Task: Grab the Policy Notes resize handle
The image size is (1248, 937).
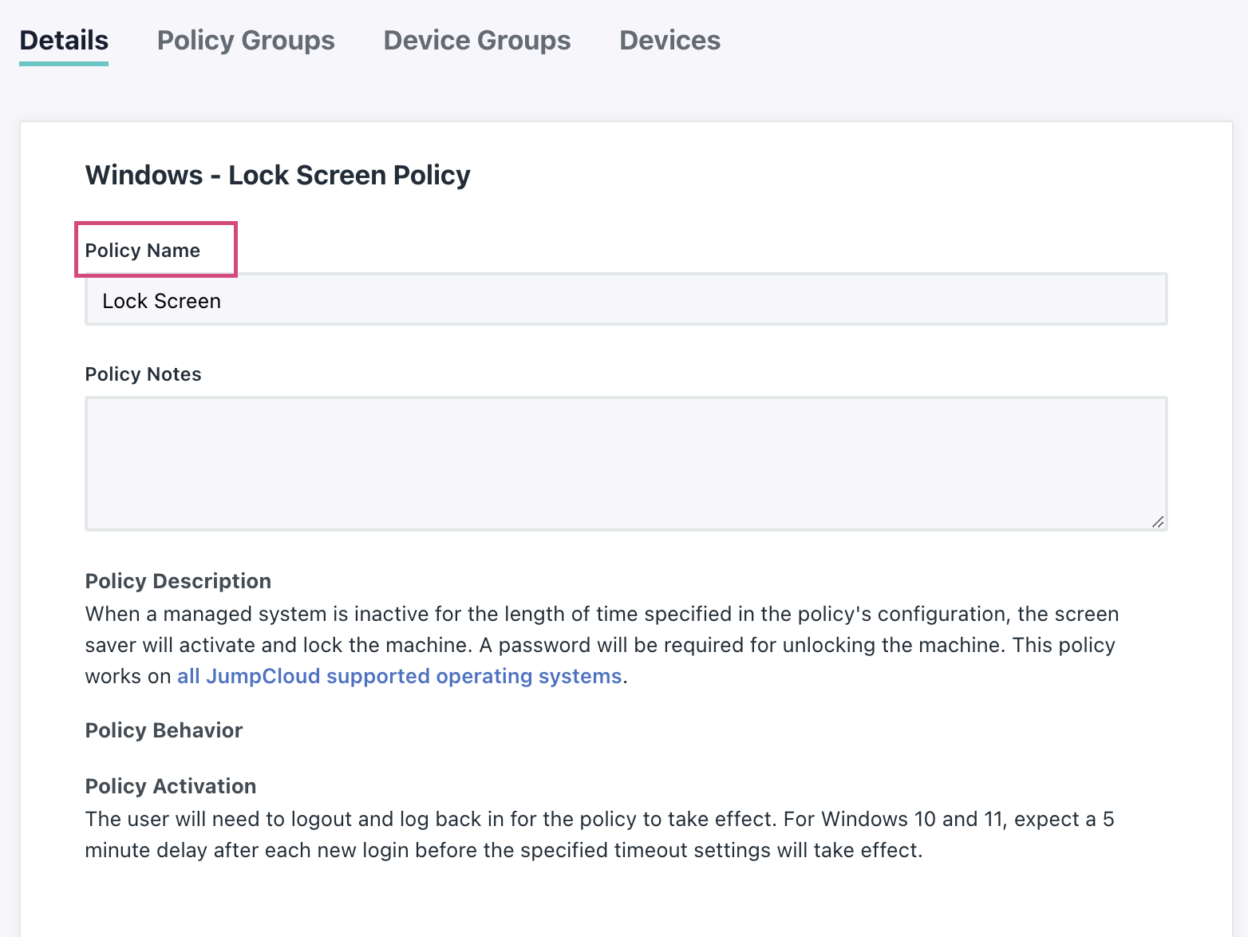Action: (1158, 522)
